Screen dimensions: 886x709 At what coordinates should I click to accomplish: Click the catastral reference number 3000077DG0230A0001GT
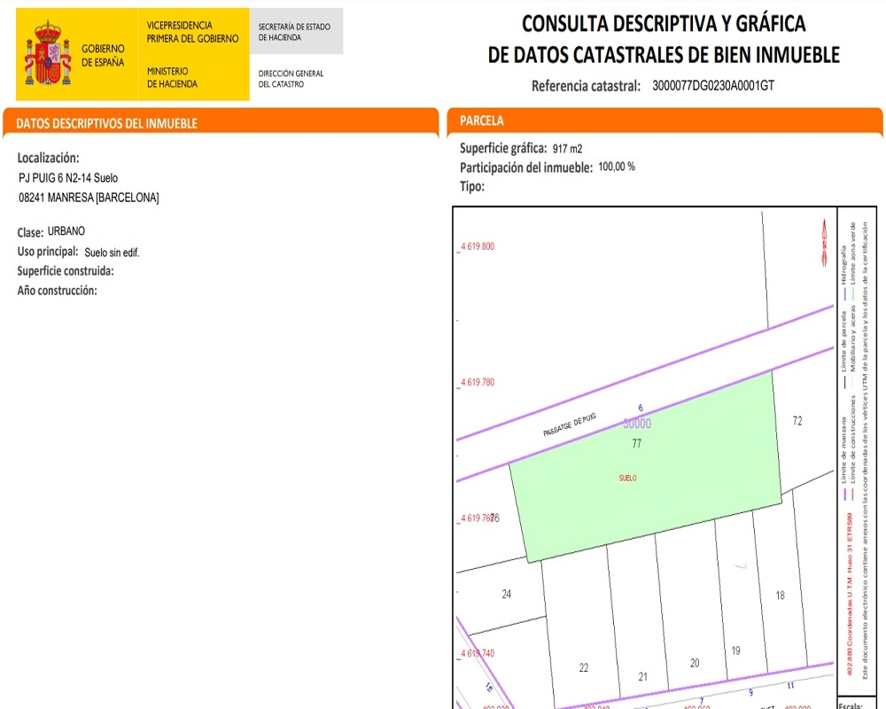[713, 86]
